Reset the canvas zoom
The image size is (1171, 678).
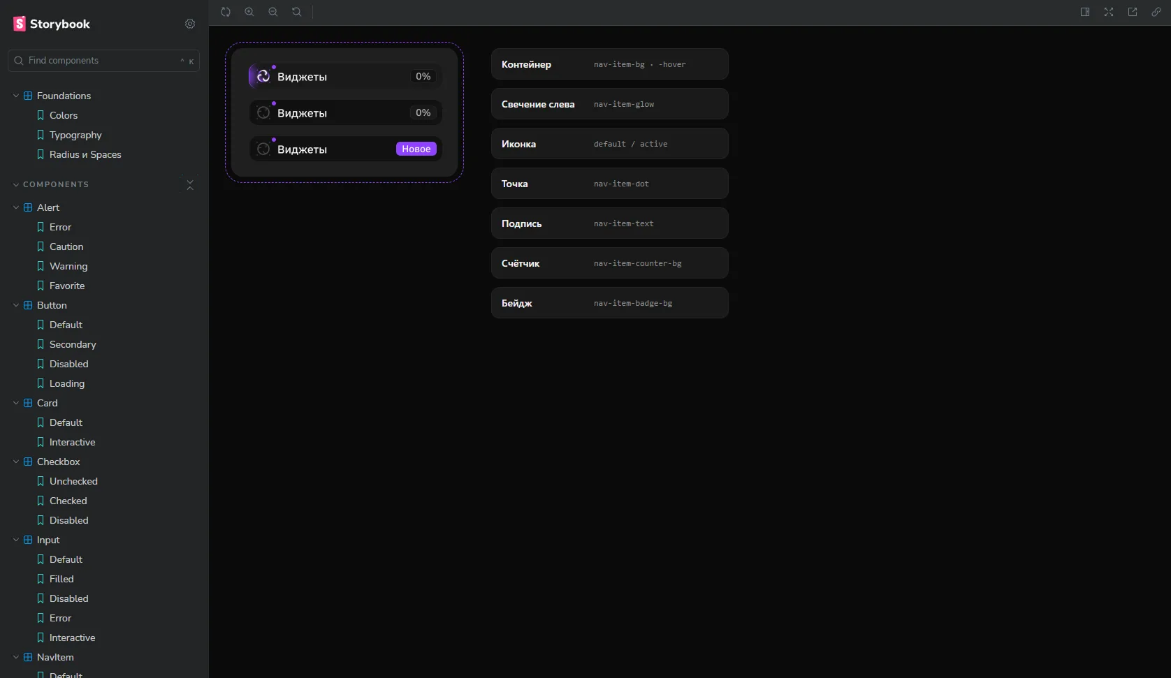coord(297,12)
